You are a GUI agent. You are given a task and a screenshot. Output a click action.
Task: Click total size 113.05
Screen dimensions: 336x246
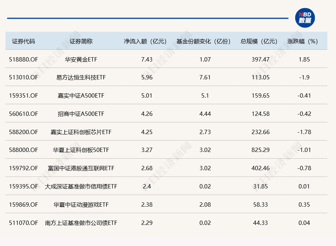pos(260,77)
